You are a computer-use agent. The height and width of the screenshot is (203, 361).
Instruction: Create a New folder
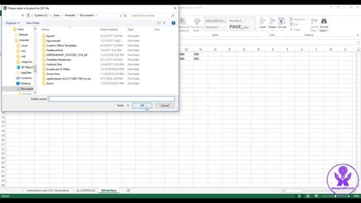[x=33, y=23]
